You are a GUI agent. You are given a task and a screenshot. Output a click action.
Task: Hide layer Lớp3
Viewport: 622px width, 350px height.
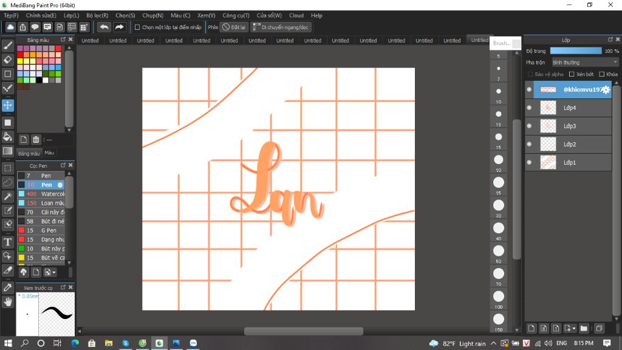(x=529, y=126)
